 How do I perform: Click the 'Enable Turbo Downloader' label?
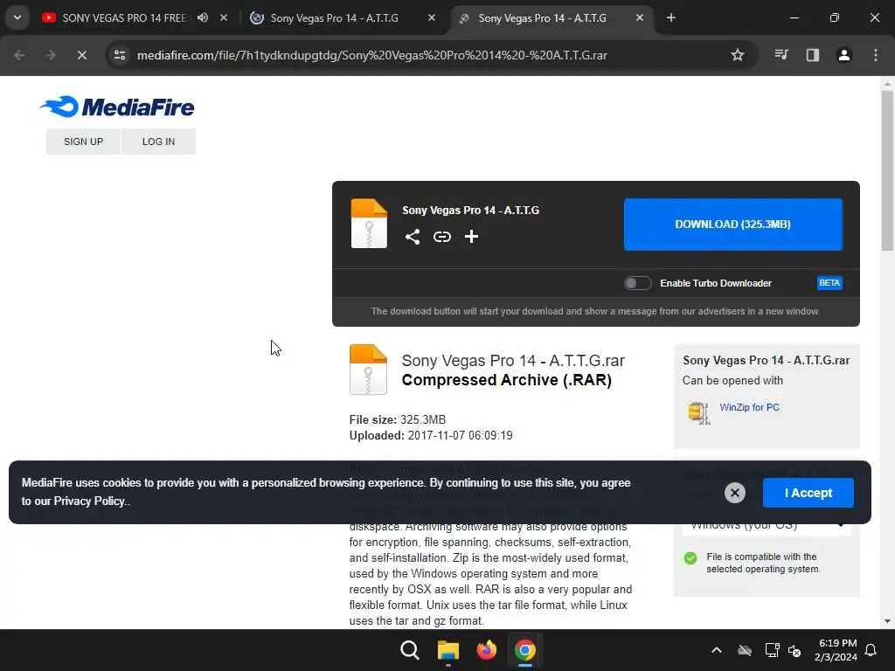[716, 283]
